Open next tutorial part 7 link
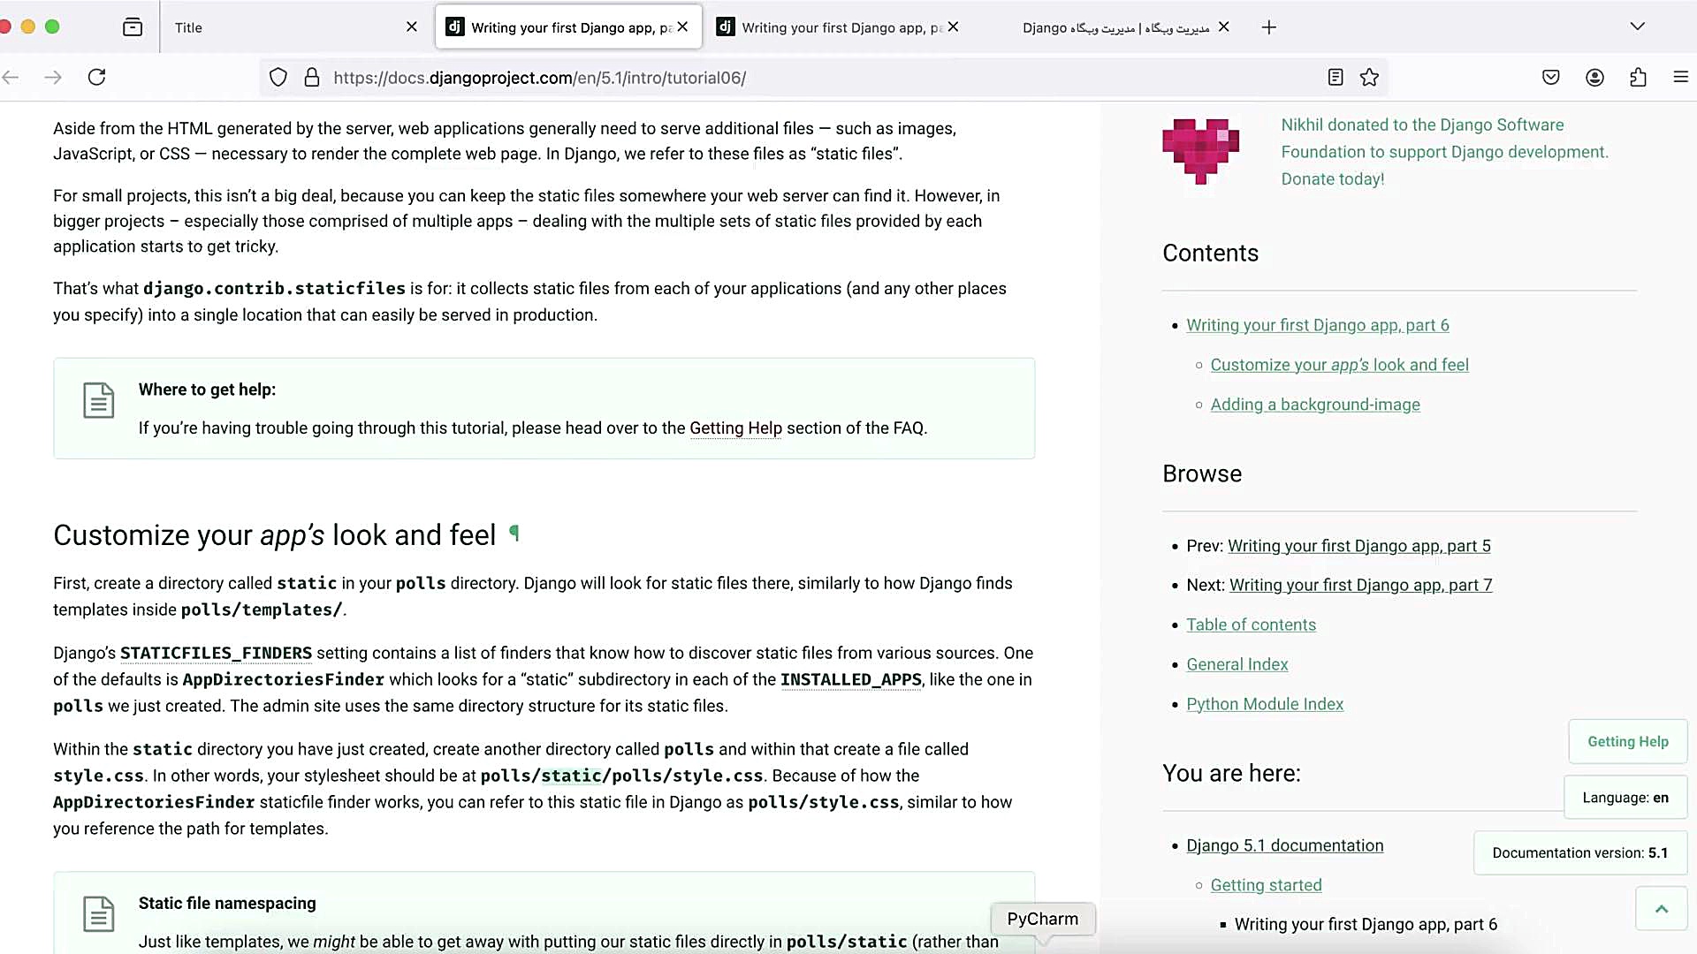1697x954 pixels. [1361, 586]
